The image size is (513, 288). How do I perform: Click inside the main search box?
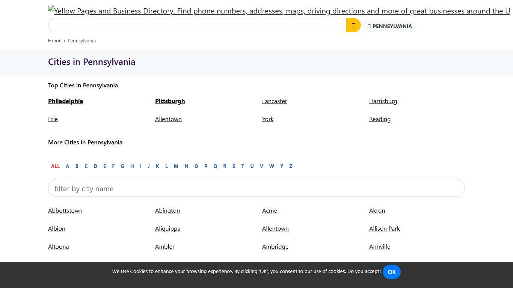[195, 25]
